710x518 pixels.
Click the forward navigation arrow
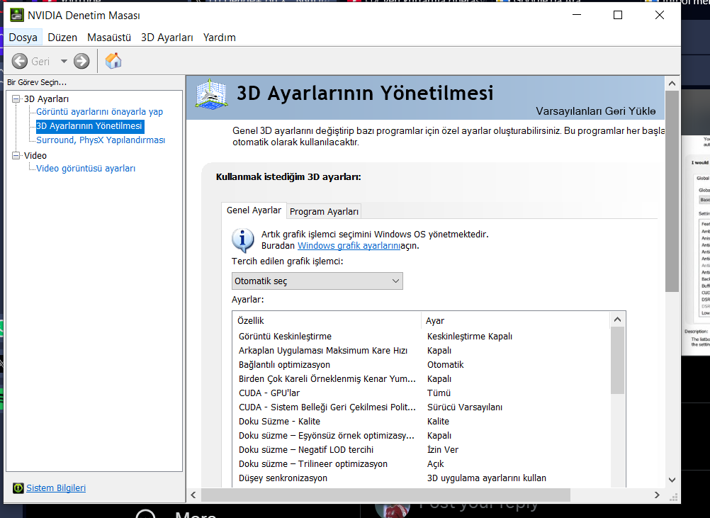click(81, 61)
